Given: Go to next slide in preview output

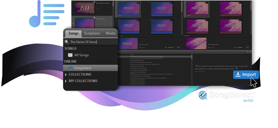Looking at the screenshot, I should click(x=178, y=47).
